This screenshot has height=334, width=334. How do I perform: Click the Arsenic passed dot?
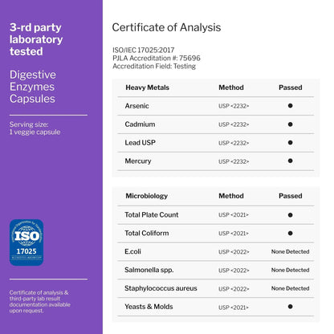290,106
